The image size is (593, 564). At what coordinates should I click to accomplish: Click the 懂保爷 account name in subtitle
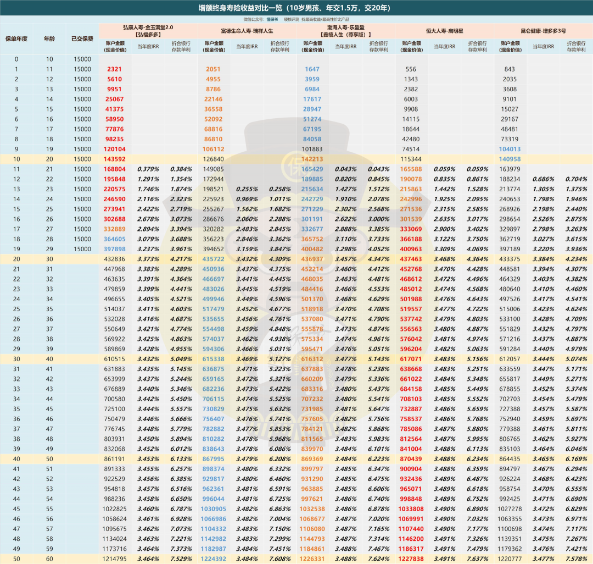click(x=273, y=19)
